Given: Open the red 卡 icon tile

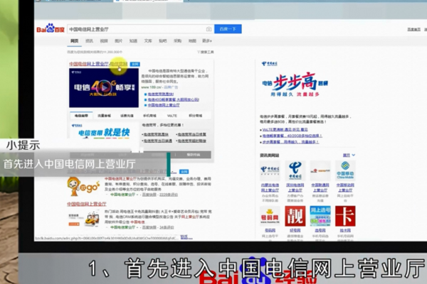Looking at the screenshot, I should [345, 216].
